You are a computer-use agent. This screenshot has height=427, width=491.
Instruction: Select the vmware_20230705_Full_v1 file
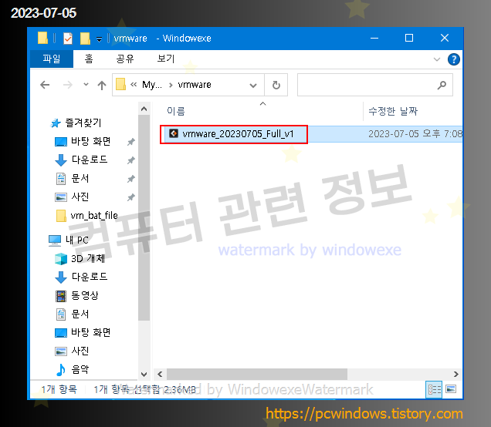(x=238, y=134)
